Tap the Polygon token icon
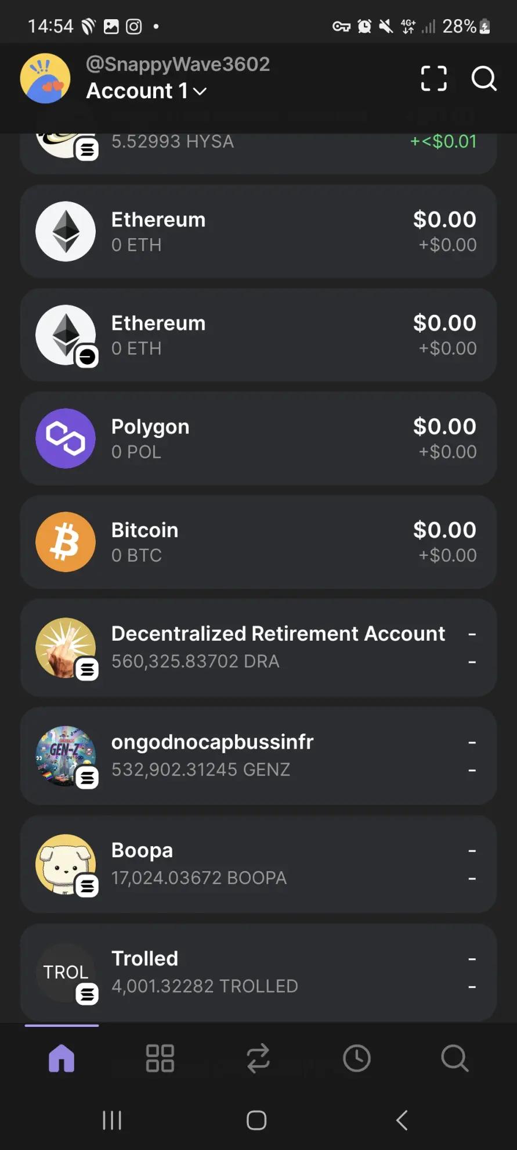This screenshot has height=1150, width=517. [x=66, y=439]
